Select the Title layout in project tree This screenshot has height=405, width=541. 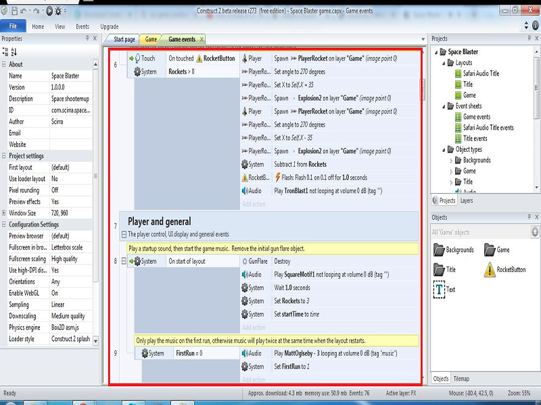click(464, 84)
